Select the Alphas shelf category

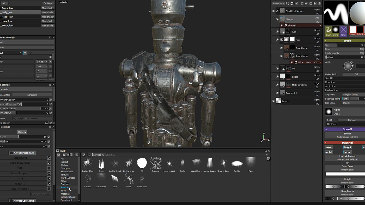64,165
